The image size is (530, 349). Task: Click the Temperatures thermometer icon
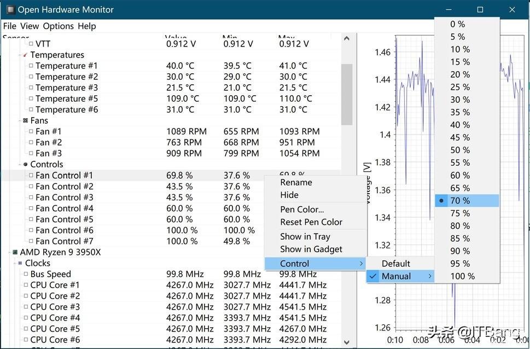click(25, 55)
